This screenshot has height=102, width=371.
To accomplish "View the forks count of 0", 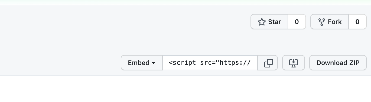I will [357, 22].
